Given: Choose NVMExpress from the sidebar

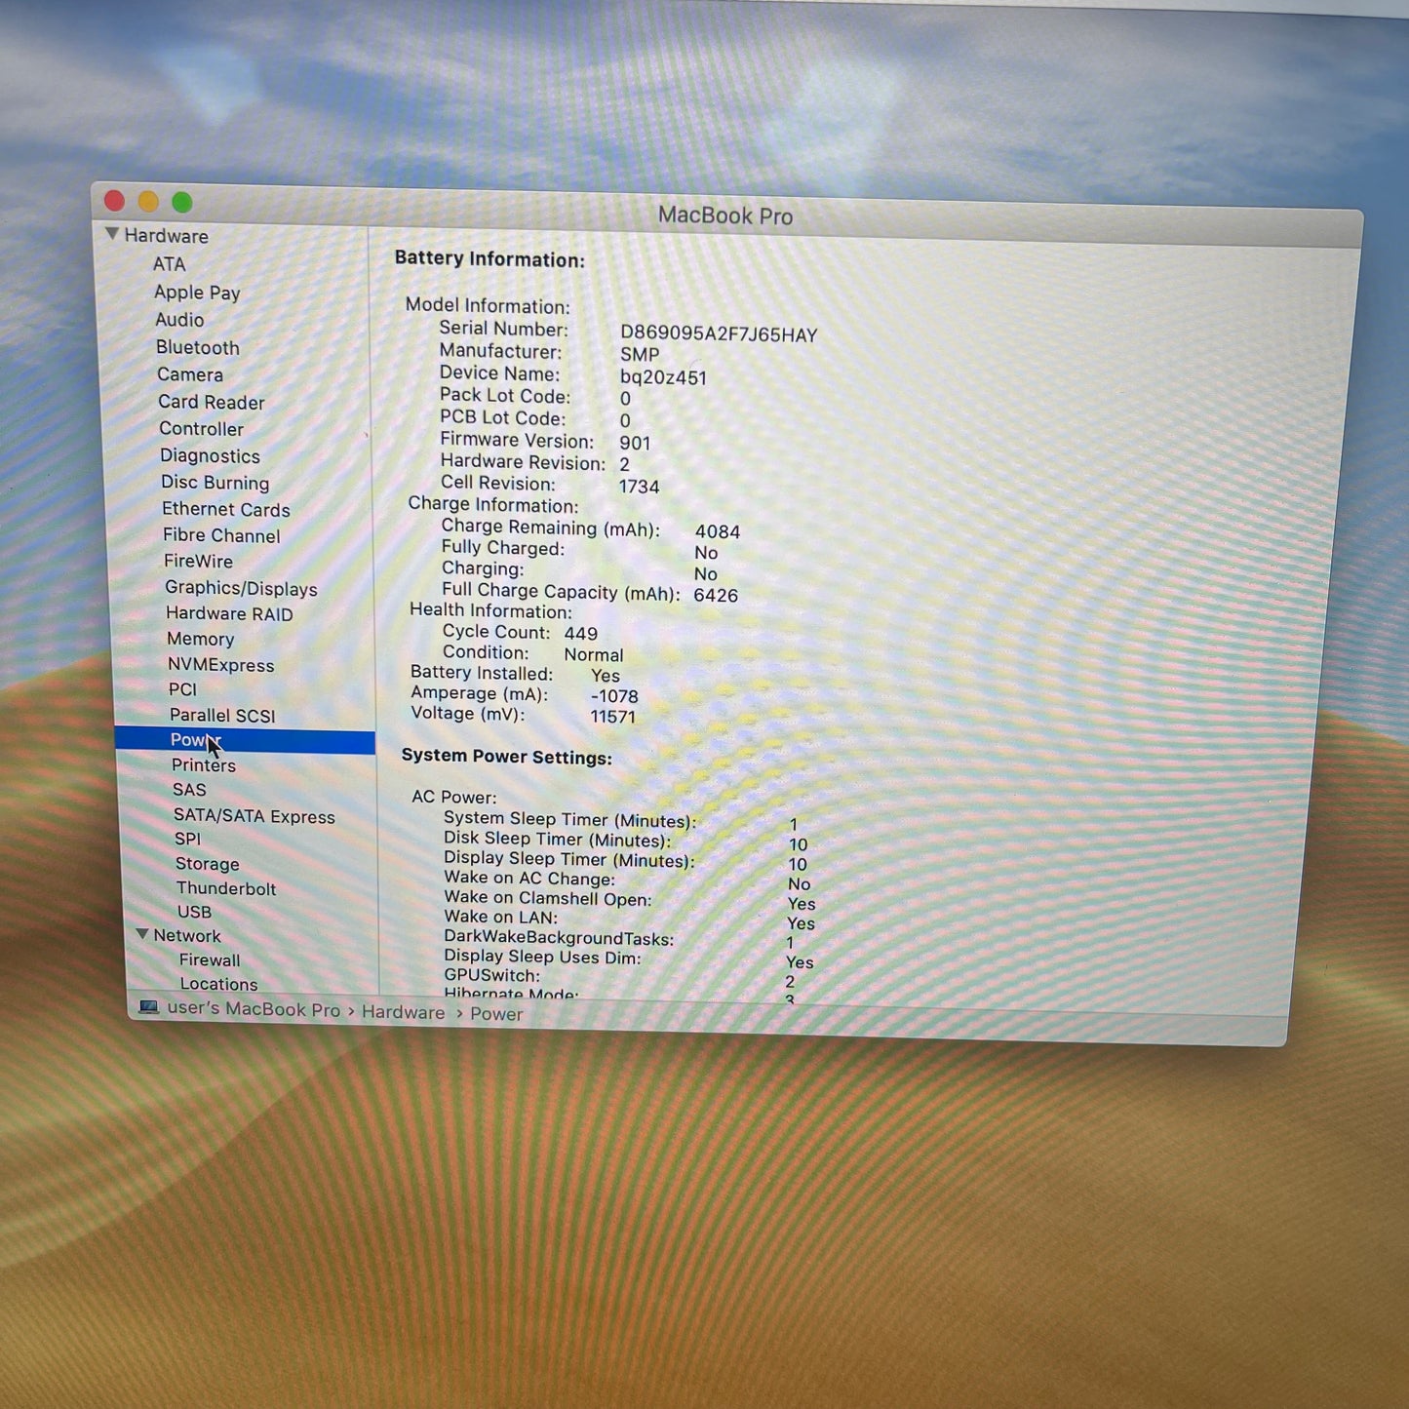Looking at the screenshot, I should [220, 665].
